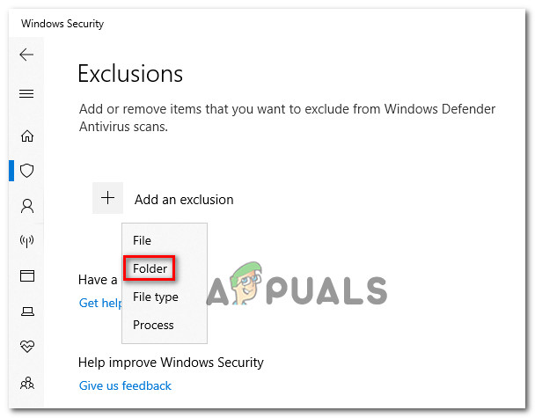Open Family options people icon
535x418 pixels.
pos(27,382)
